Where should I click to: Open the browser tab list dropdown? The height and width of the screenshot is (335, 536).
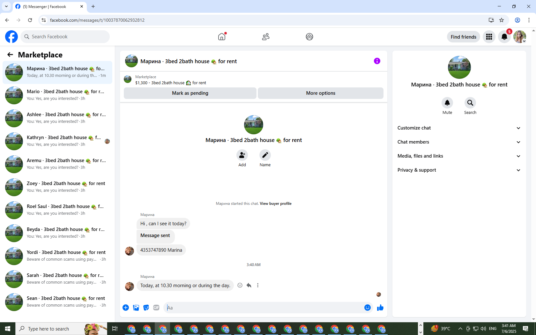click(x=6, y=6)
